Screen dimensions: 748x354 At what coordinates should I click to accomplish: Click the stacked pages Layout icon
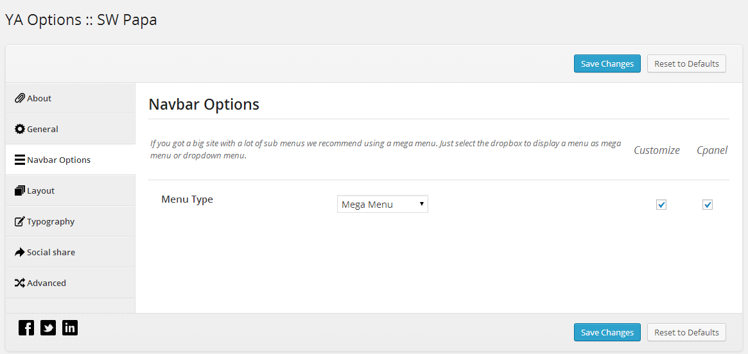click(19, 190)
